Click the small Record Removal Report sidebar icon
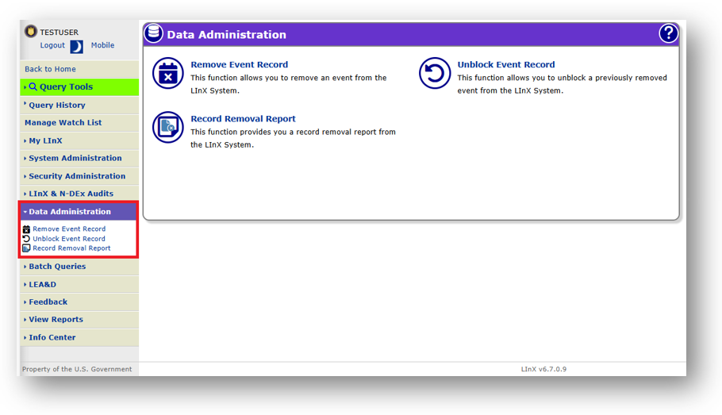The image size is (722, 415). click(x=26, y=248)
